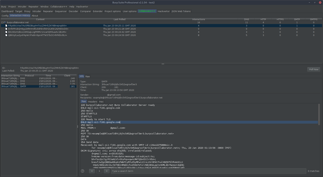Open the JSON Web Tokens tab

point(181,11)
